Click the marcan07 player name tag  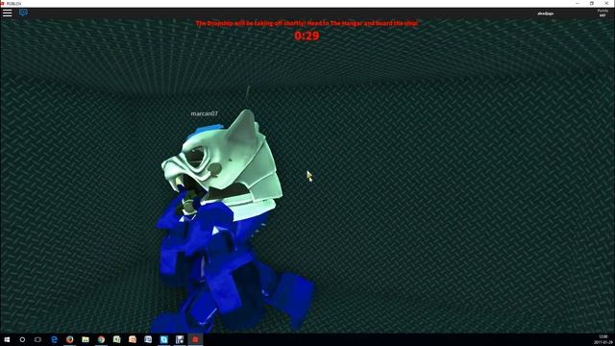204,113
